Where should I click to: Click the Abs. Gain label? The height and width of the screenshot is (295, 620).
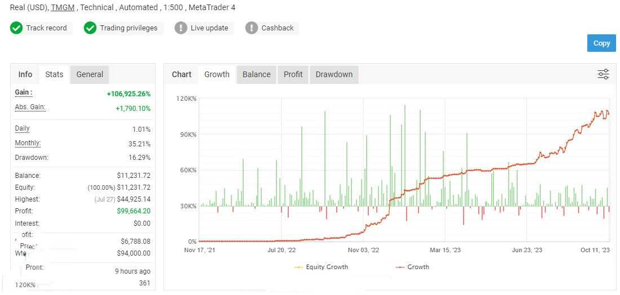pos(30,107)
